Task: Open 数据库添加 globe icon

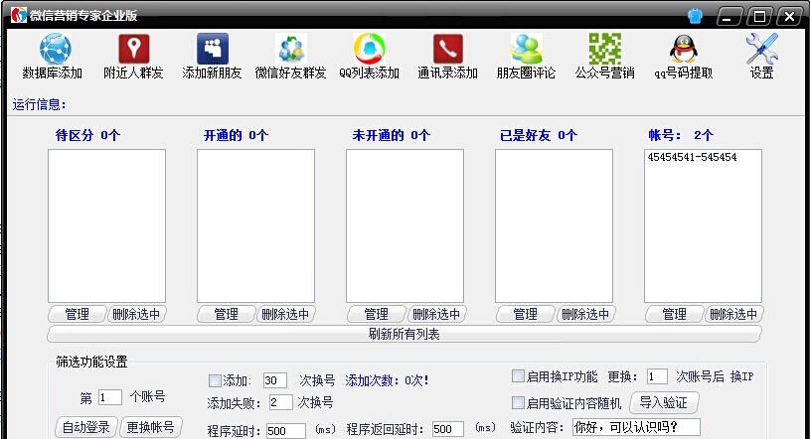Action: coord(55,49)
